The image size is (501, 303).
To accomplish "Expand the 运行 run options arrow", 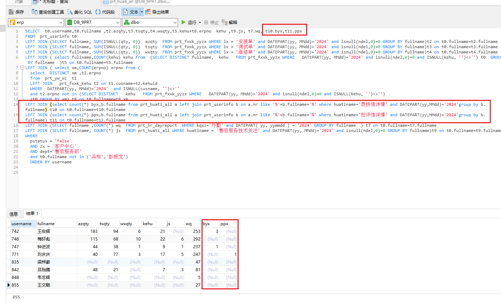I will pyautogui.click(x=200, y=22).
